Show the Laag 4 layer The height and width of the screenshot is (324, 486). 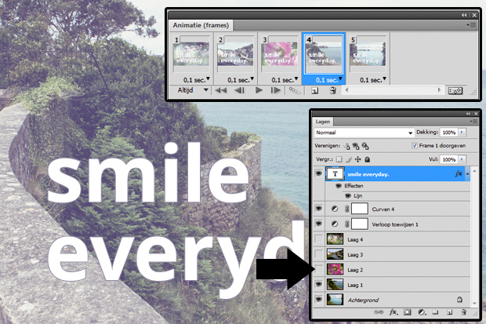[318, 239]
